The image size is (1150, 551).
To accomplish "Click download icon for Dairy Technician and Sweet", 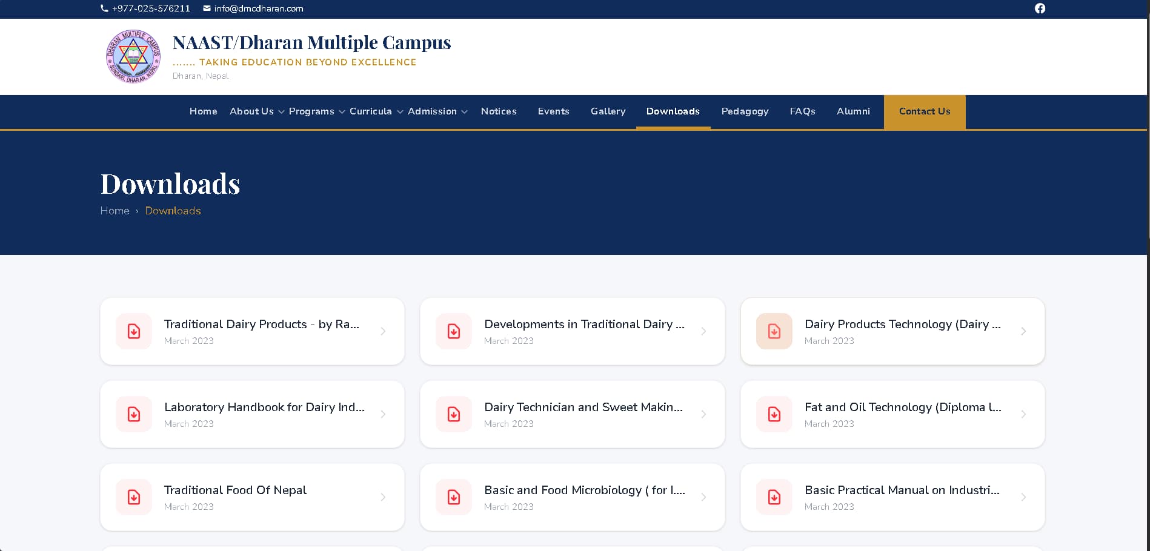I will point(454,414).
